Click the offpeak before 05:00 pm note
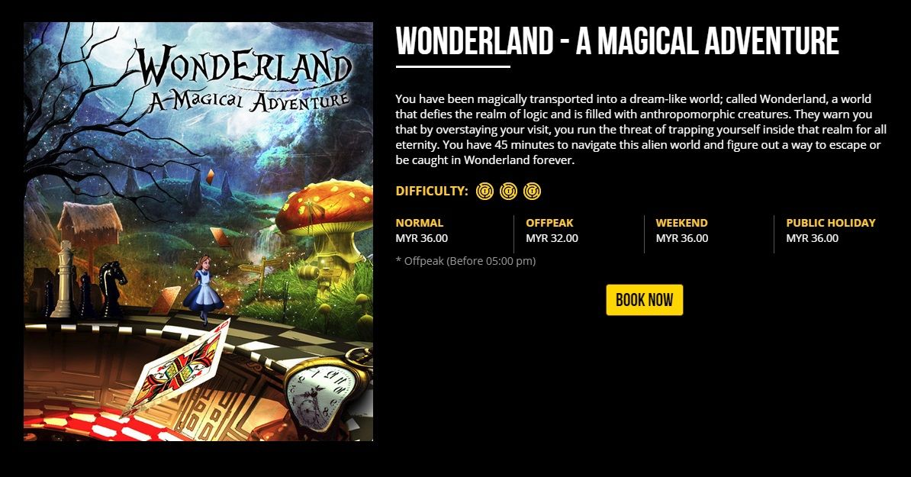The image size is (911, 477). [x=465, y=261]
